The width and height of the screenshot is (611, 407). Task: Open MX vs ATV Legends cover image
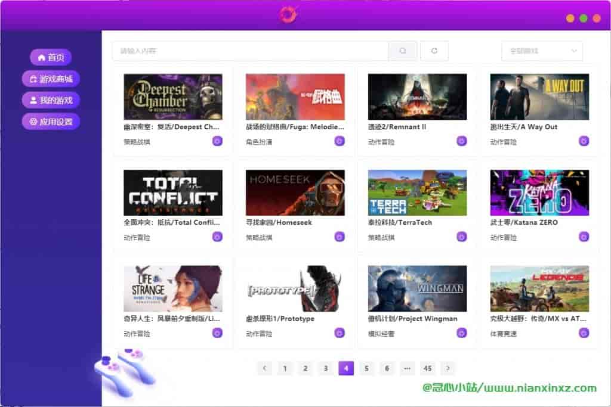tap(539, 288)
